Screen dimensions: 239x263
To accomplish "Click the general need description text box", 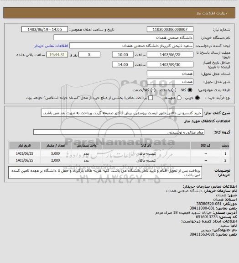I will click(122, 113).
